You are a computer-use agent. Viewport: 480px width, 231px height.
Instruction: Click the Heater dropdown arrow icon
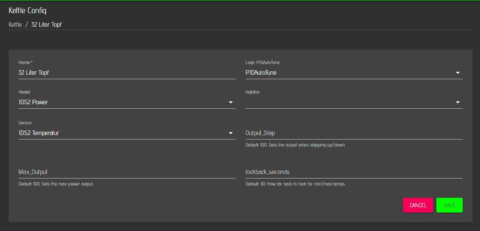[x=231, y=103]
